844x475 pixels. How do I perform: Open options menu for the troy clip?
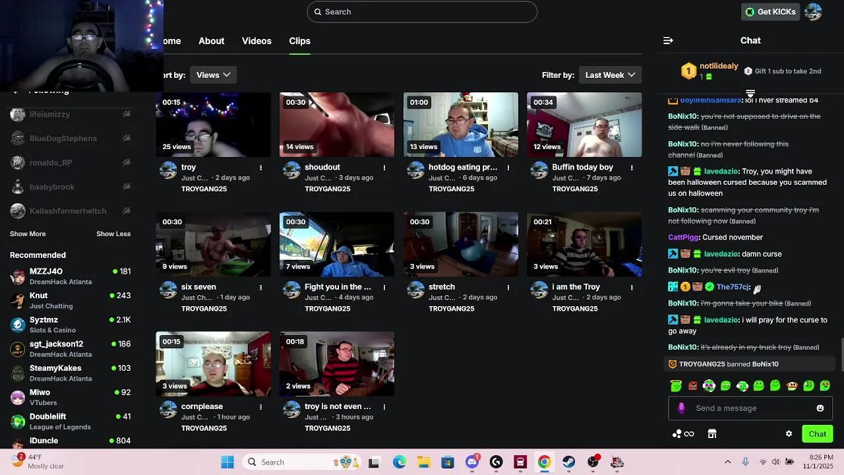click(261, 168)
